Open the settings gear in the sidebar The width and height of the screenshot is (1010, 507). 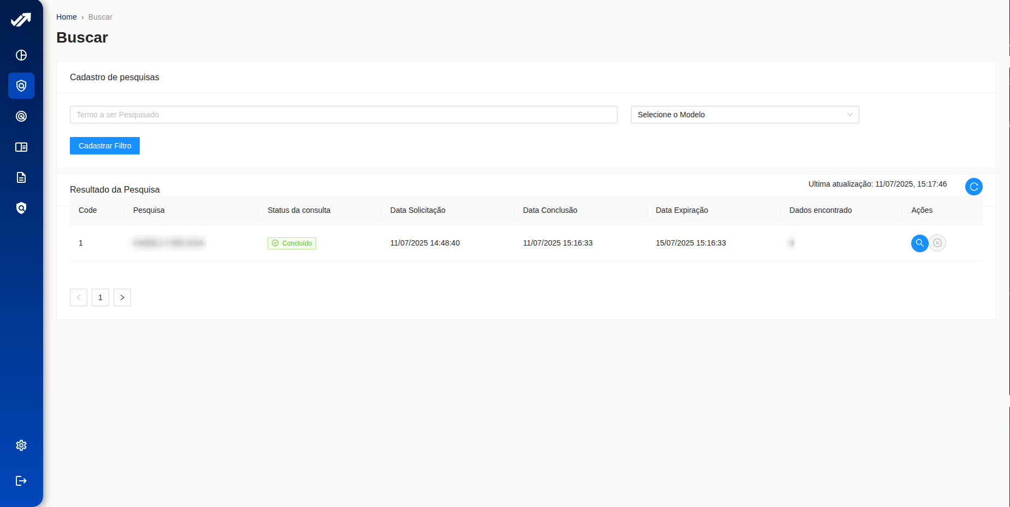(21, 445)
